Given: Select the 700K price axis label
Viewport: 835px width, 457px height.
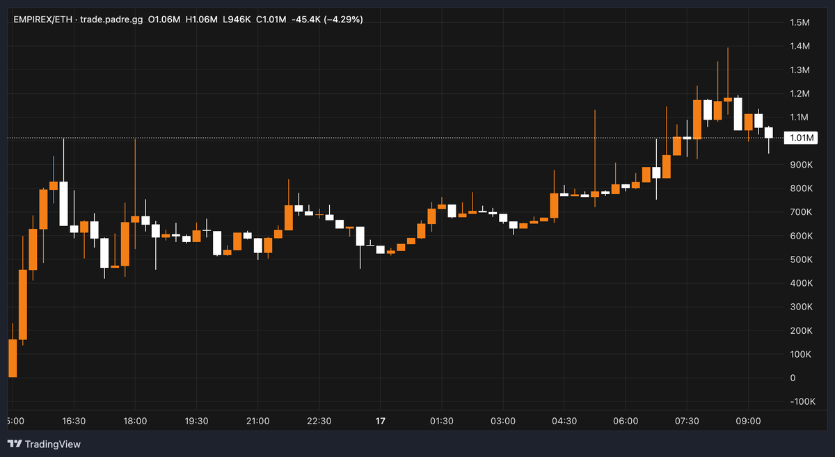Looking at the screenshot, I should pyautogui.click(x=802, y=212).
